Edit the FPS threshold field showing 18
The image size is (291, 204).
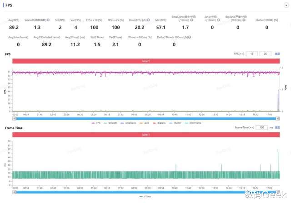[x=251, y=53]
